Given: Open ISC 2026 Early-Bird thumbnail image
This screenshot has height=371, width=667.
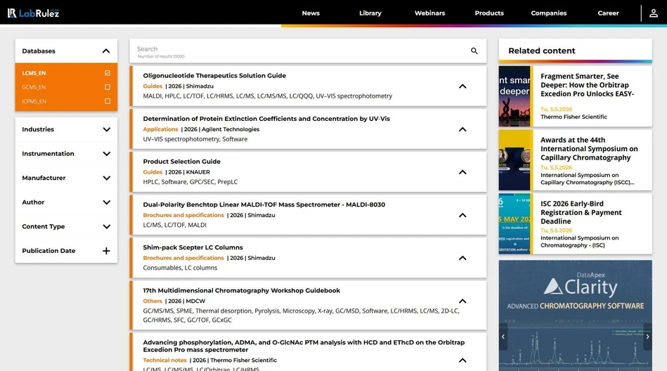Looking at the screenshot, I should pos(514,223).
